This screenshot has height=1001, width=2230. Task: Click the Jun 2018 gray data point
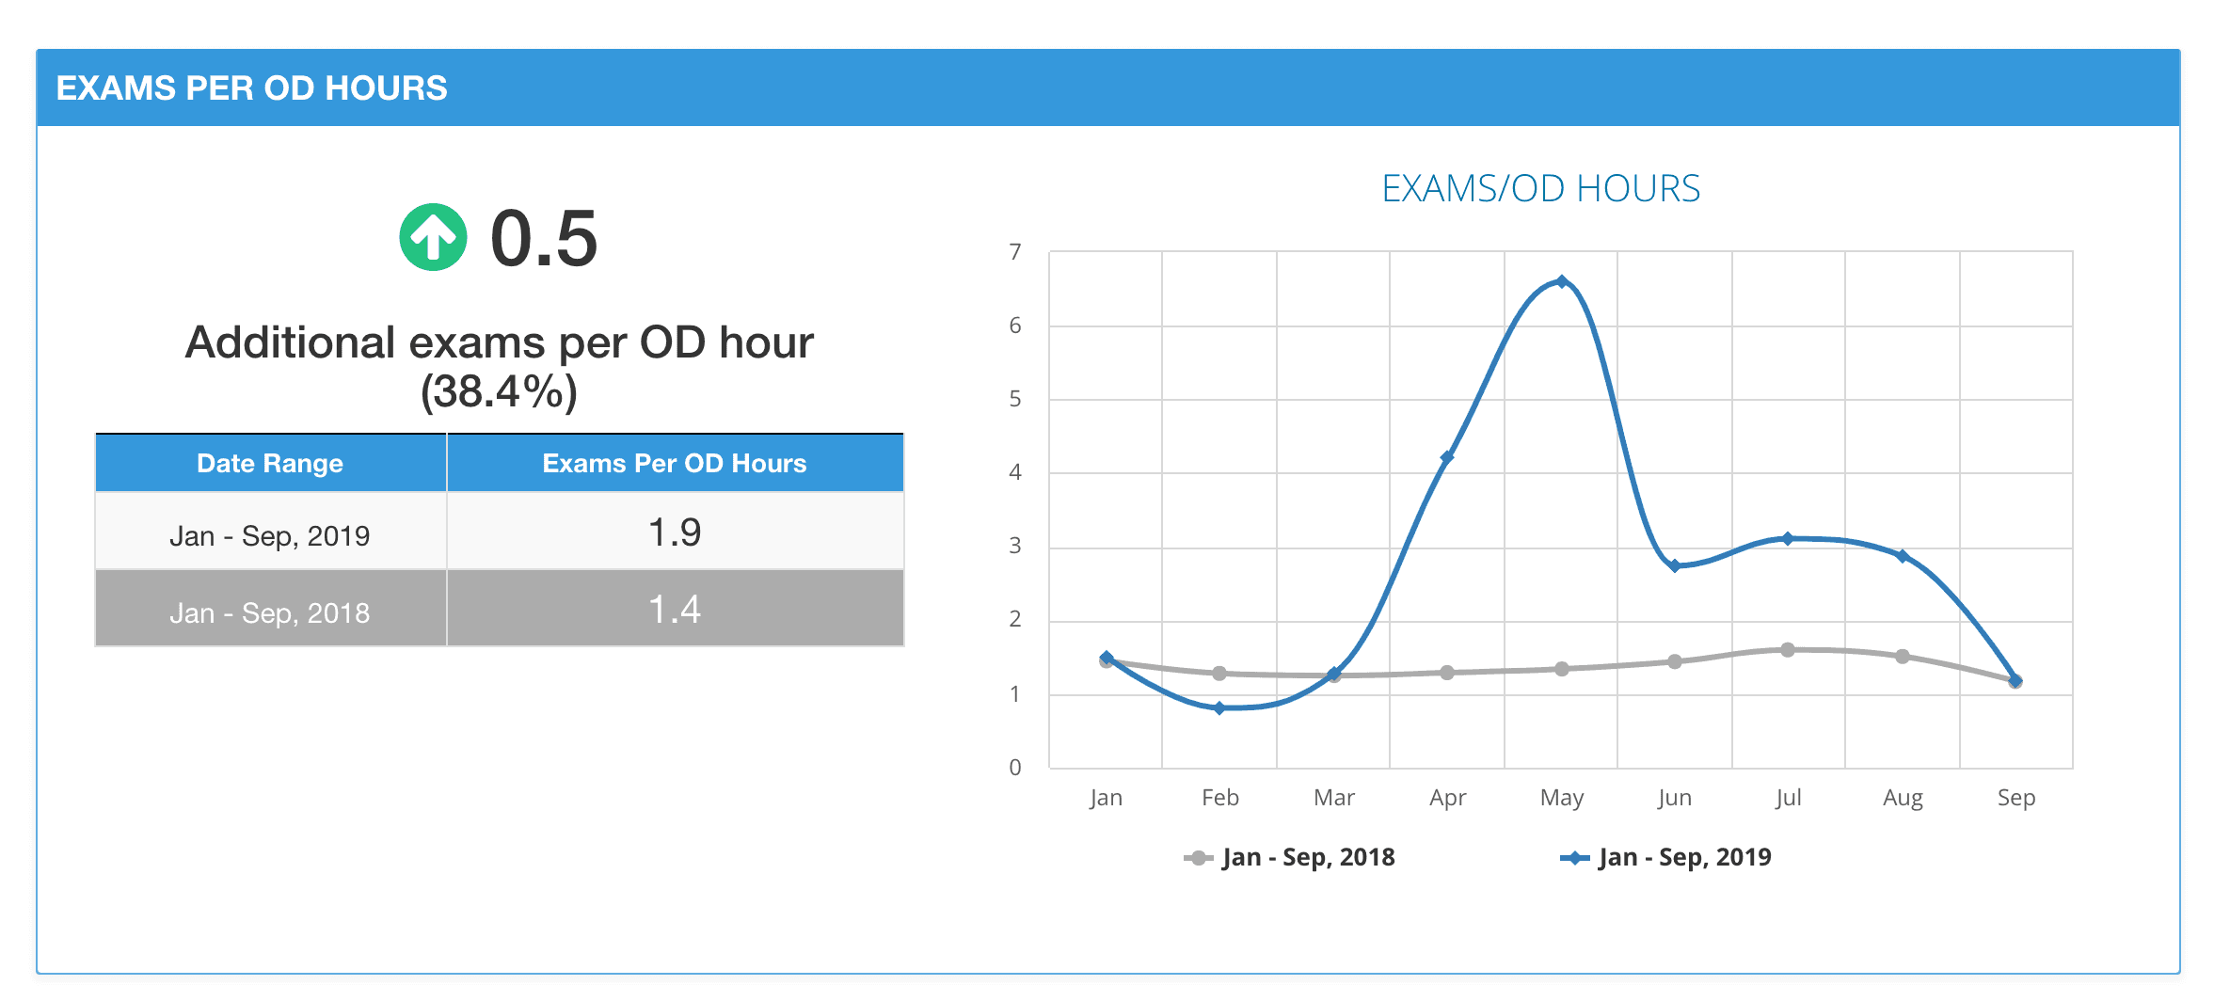point(1675,661)
